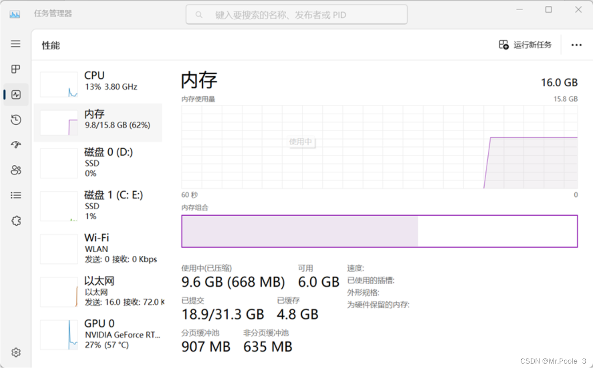Minimize the Task Manager window
Image resolution: width=593 pixels, height=368 pixels.
(519, 10)
